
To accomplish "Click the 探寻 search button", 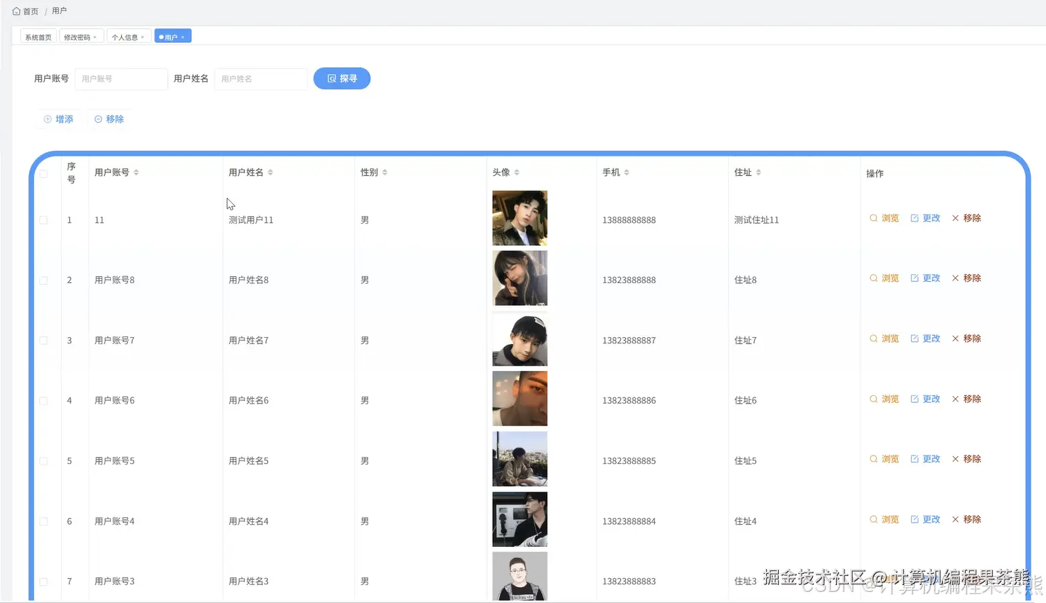I will click(x=341, y=78).
